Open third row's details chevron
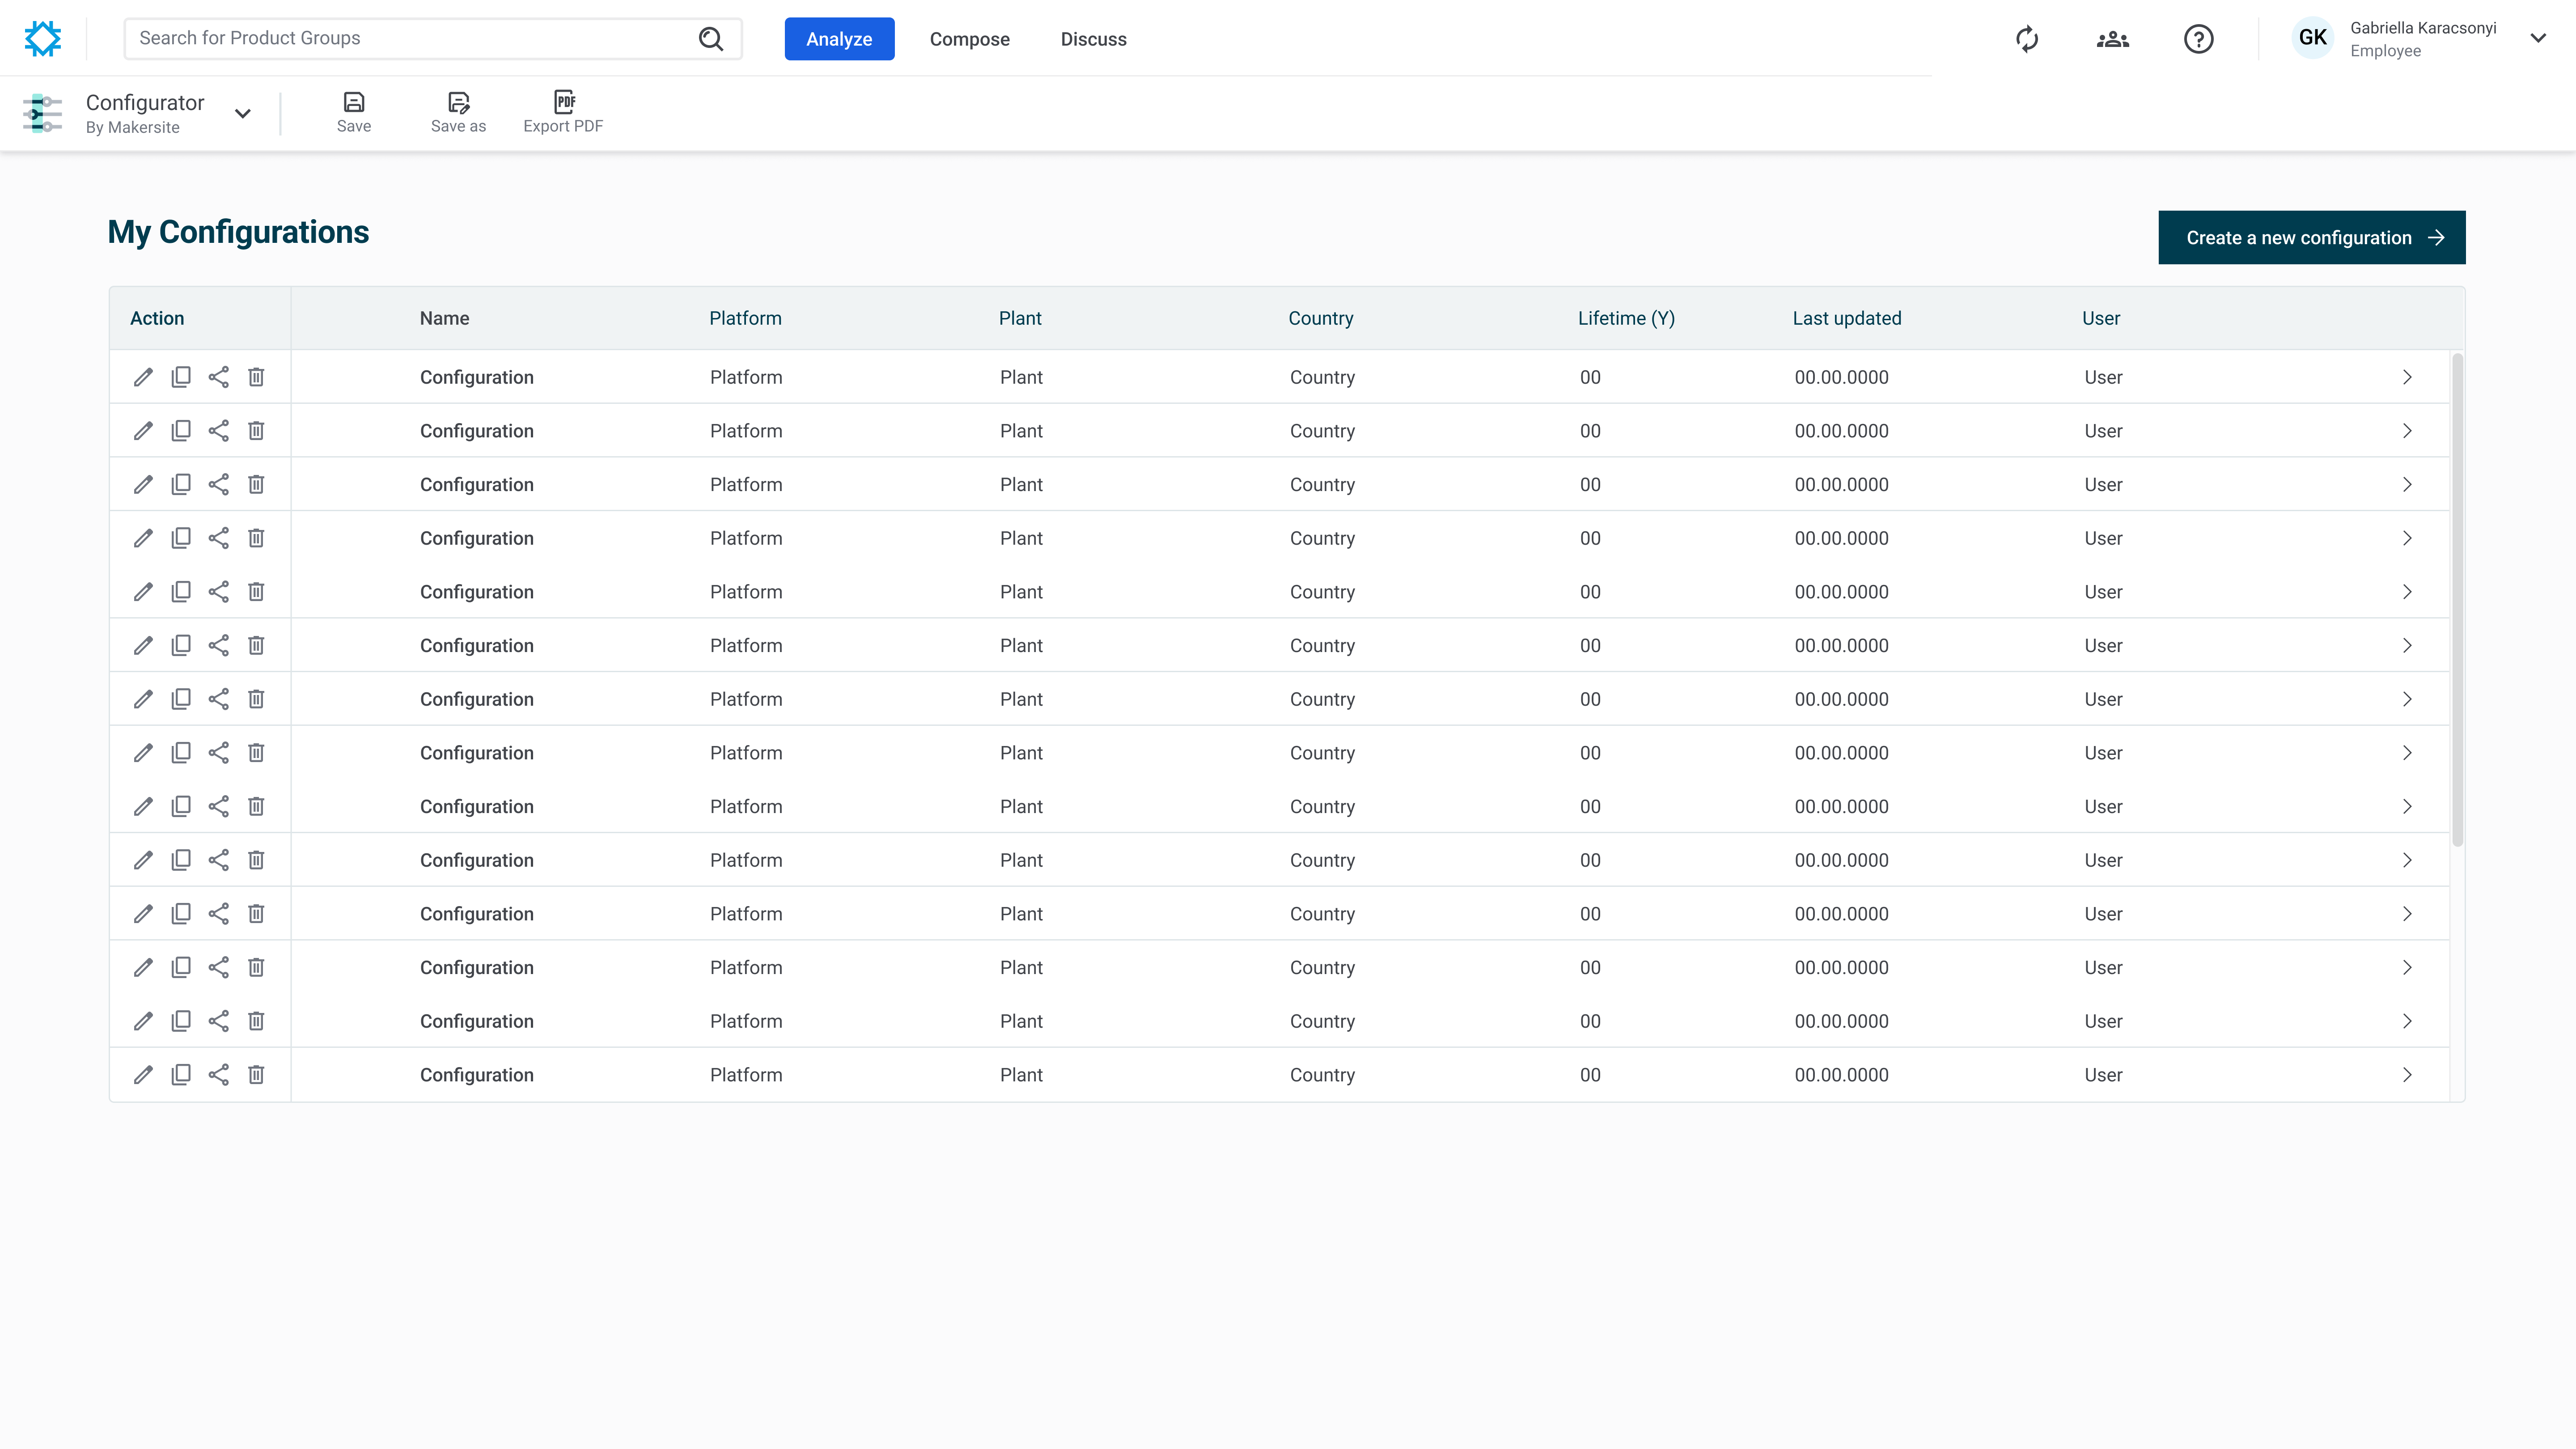Screen dimensions: 2576x1449 pos(2407,484)
